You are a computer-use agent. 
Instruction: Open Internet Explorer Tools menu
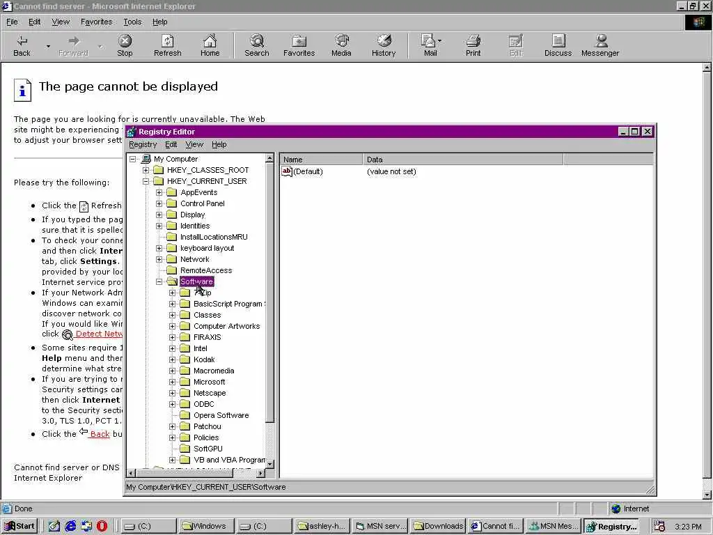[132, 22]
